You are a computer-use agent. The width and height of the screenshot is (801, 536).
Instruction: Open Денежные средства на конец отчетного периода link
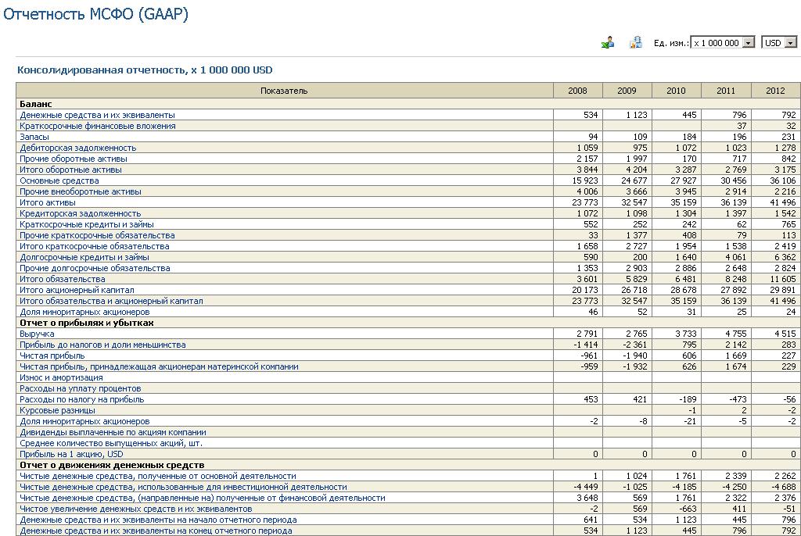156,531
